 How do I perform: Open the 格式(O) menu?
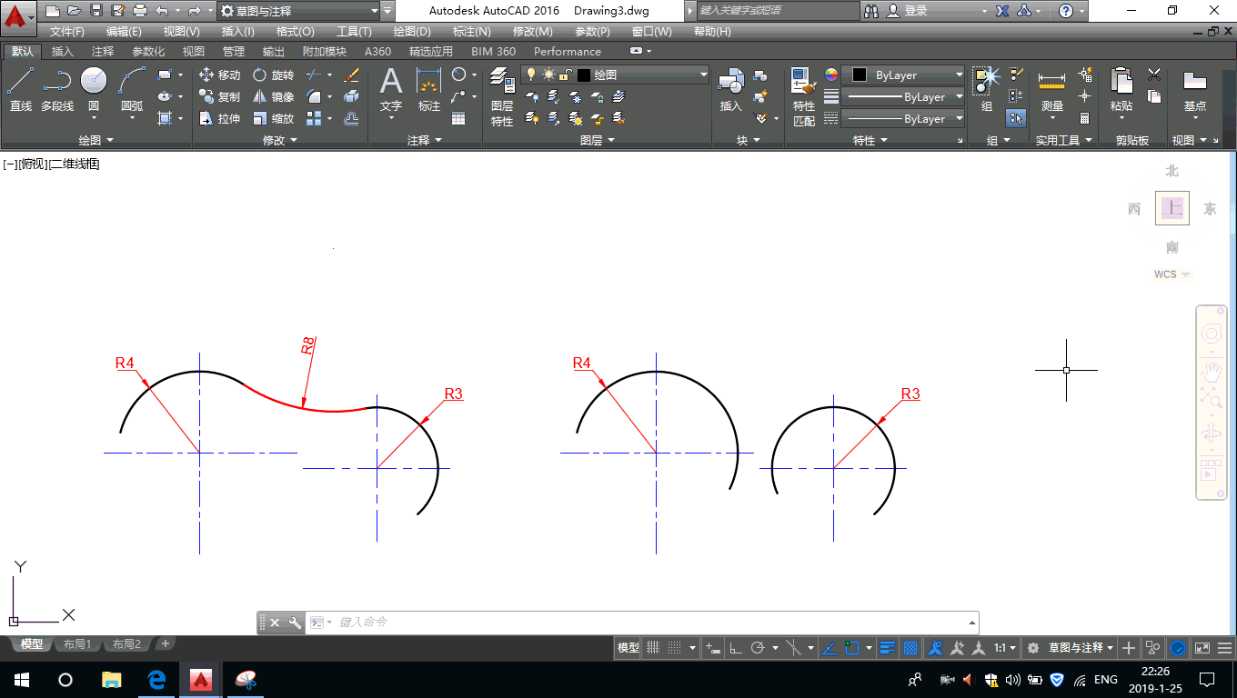tap(295, 32)
